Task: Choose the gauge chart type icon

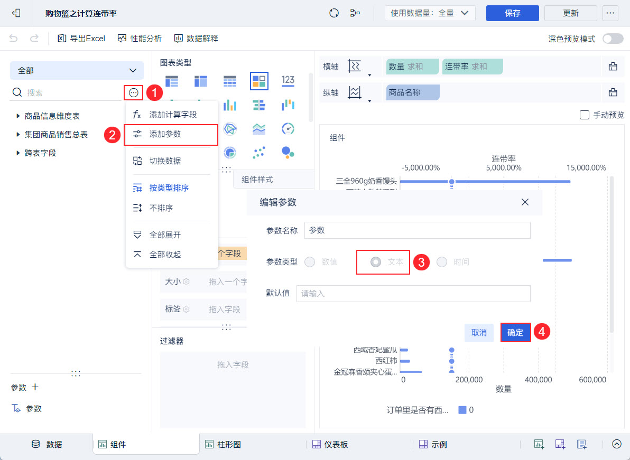Action: click(288, 129)
